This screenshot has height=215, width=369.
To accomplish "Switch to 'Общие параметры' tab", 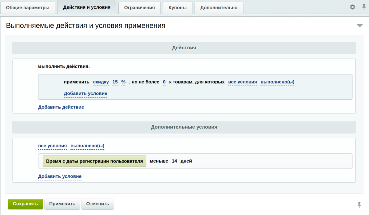I will [28, 7].
